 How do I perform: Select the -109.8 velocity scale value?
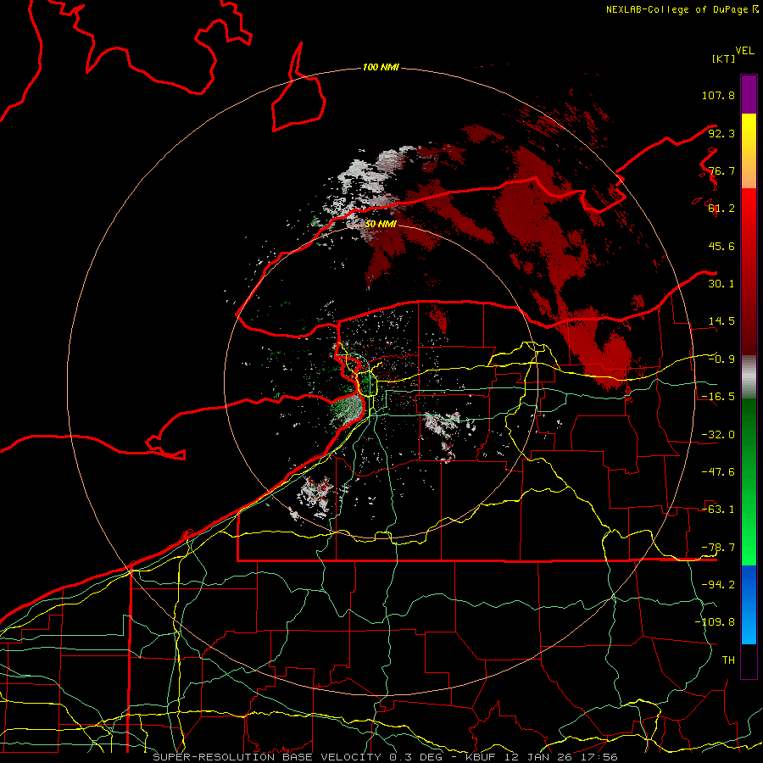(x=715, y=622)
